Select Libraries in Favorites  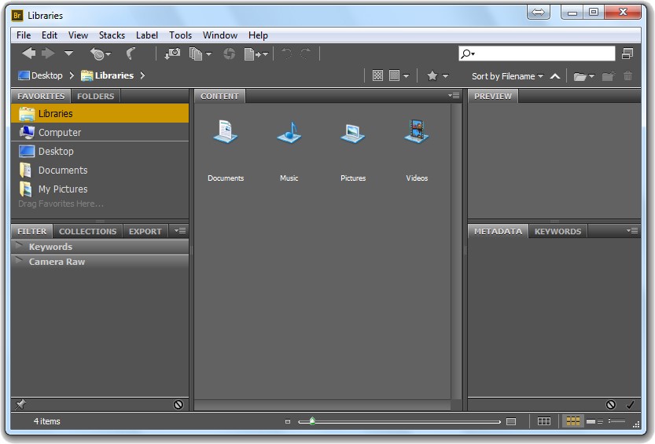pyautogui.click(x=100, y=113)
